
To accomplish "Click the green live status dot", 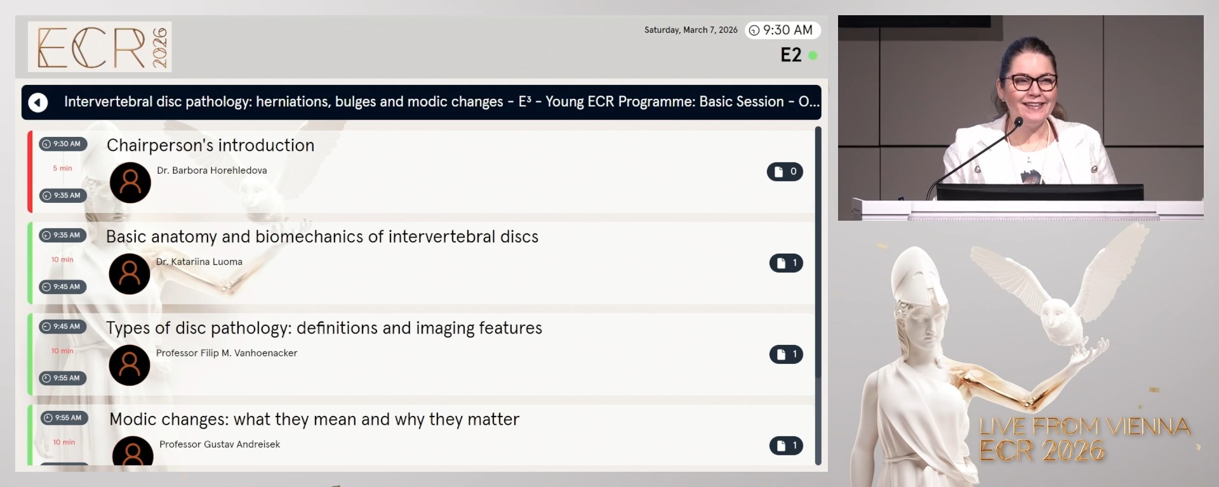I will 813,56.
